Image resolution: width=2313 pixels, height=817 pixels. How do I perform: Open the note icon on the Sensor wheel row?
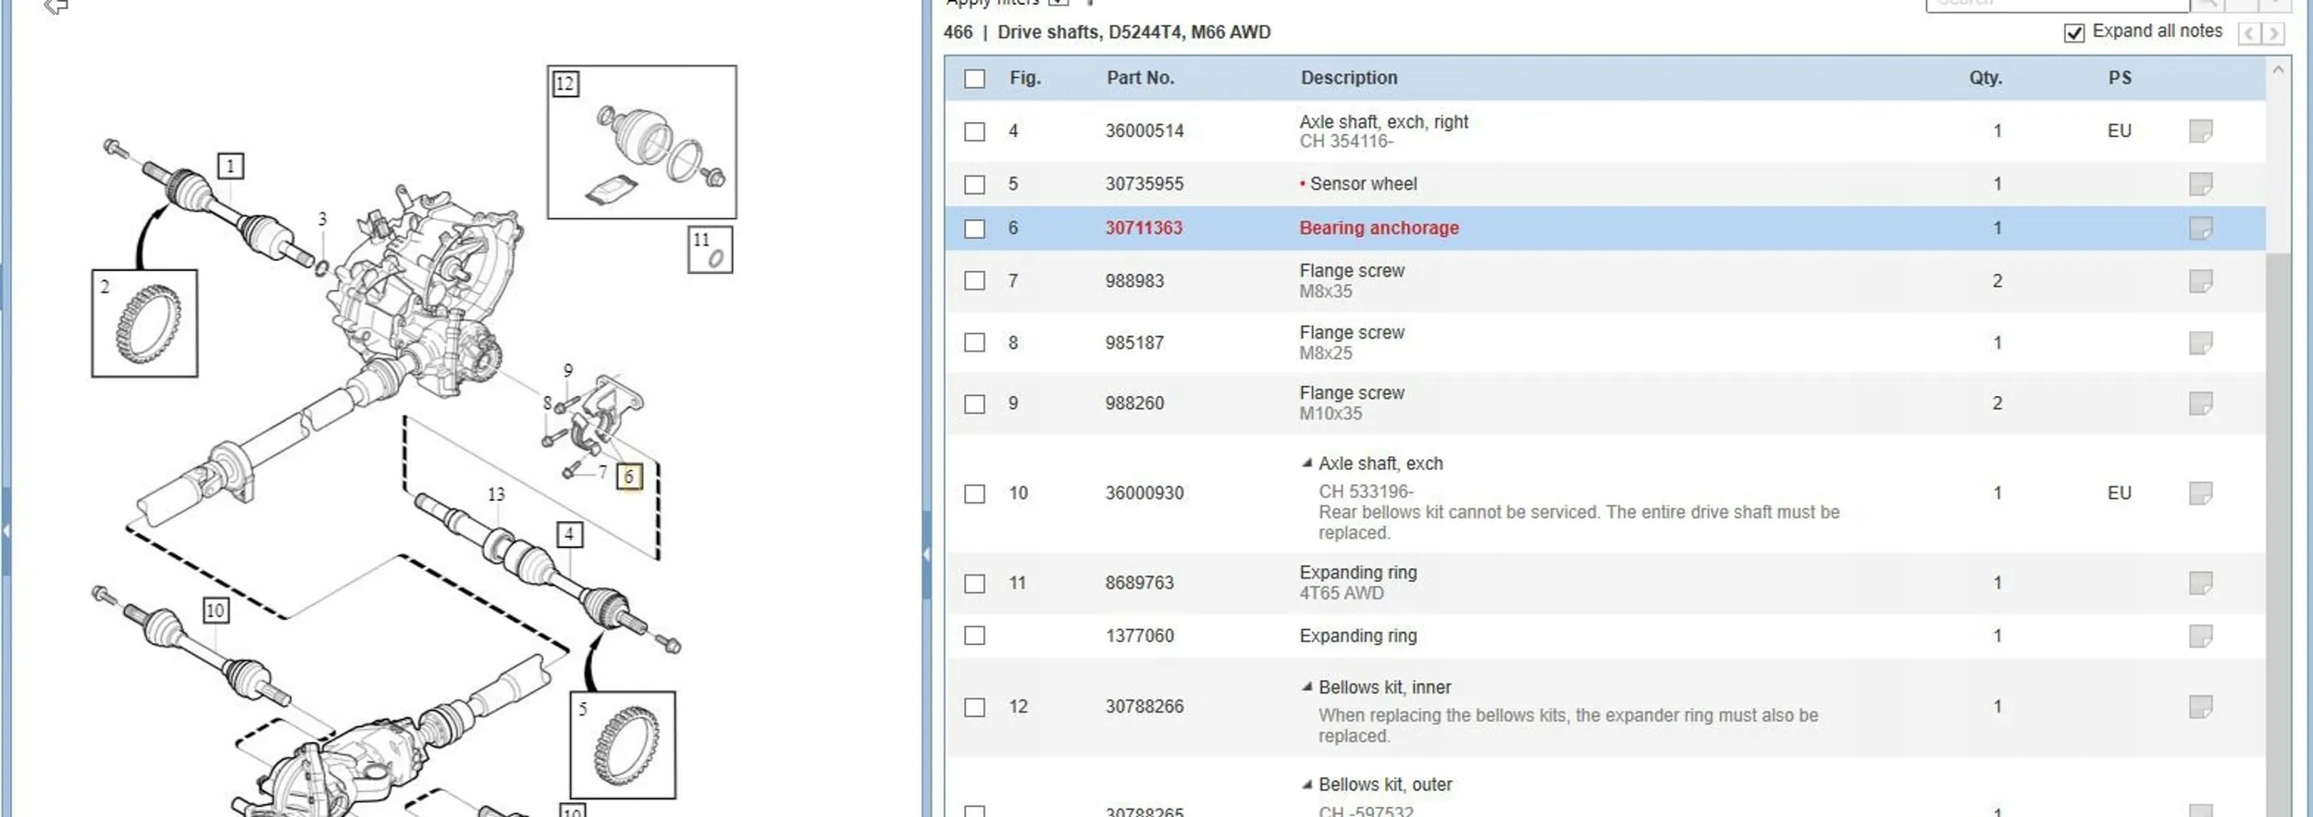click(x=2200, y=184)
